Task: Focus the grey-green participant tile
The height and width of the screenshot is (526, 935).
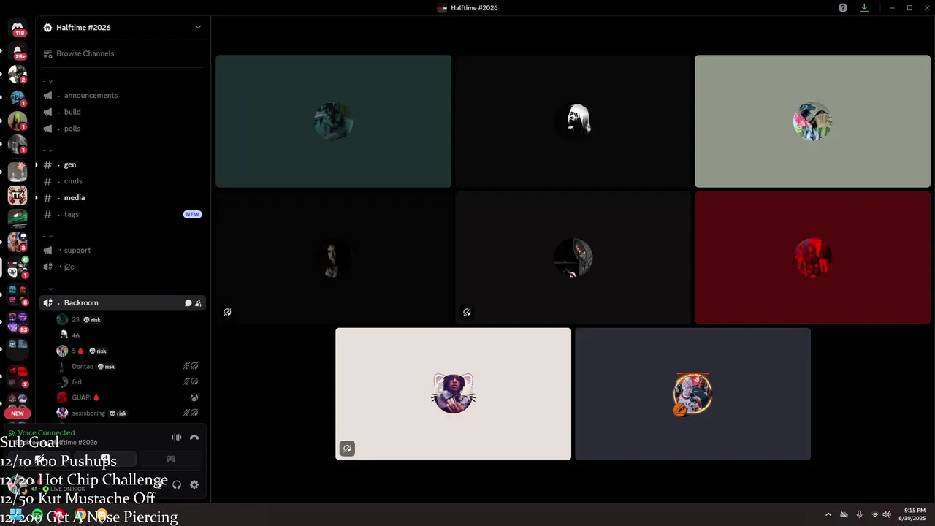Action: [812, 121]
